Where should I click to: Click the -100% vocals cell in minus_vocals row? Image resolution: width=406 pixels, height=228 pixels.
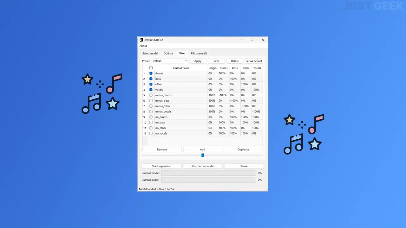point(257,111)
